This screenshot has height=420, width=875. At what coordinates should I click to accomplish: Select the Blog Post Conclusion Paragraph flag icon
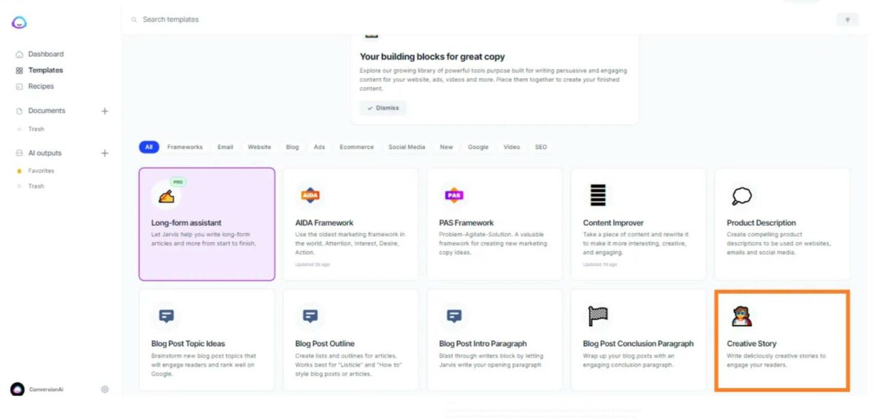[597, 315]
